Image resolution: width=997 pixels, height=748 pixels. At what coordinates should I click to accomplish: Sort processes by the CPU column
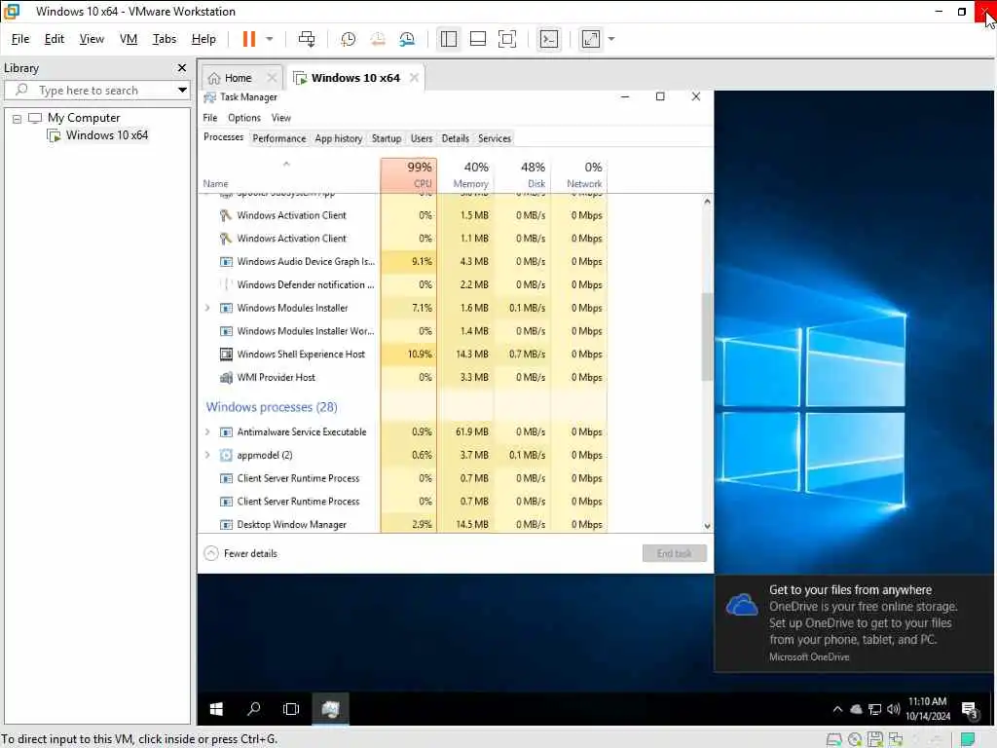(409, 175)
